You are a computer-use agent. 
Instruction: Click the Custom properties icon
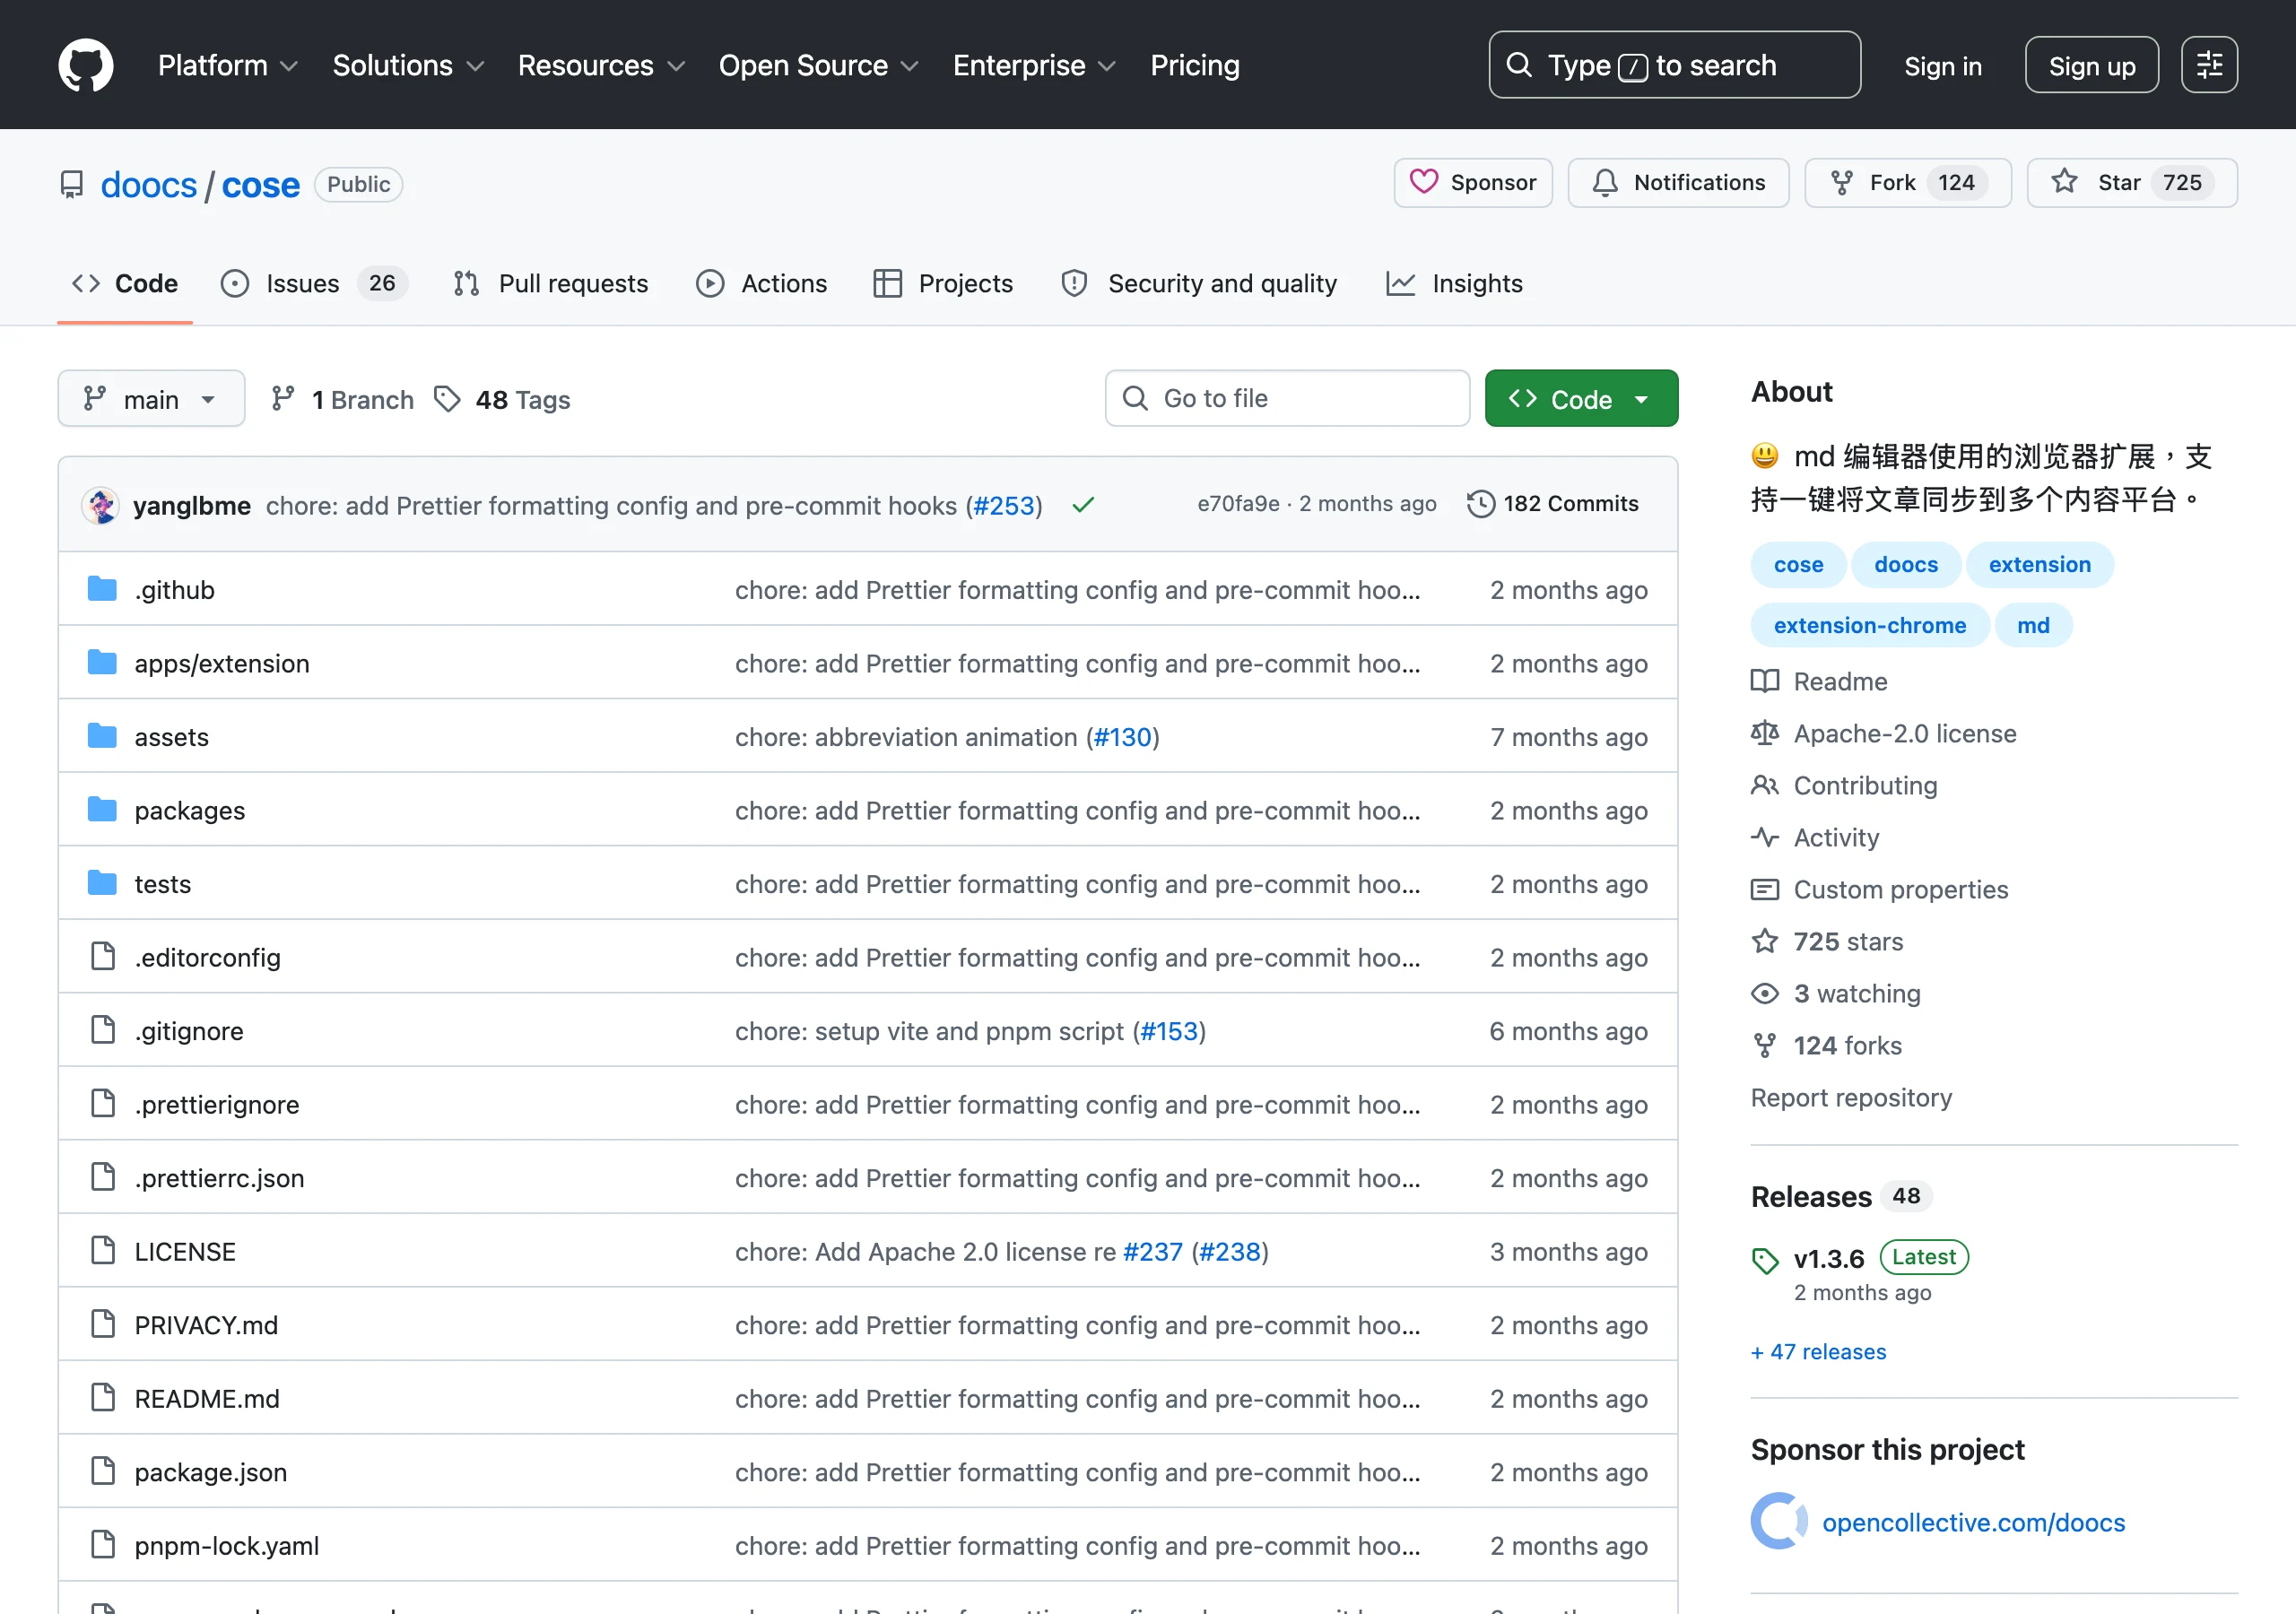pyautogui.click(x=1765, y=889)
